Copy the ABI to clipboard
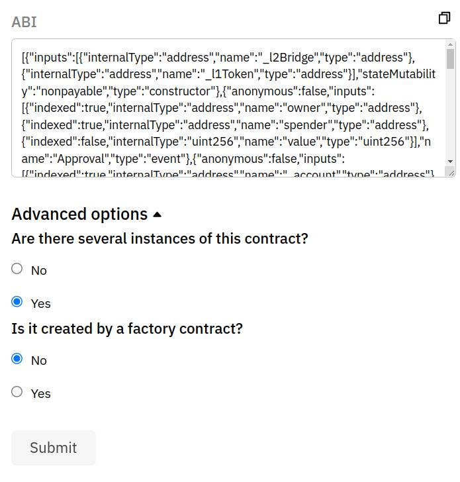The image size is (460, 482). click(444, 18)
